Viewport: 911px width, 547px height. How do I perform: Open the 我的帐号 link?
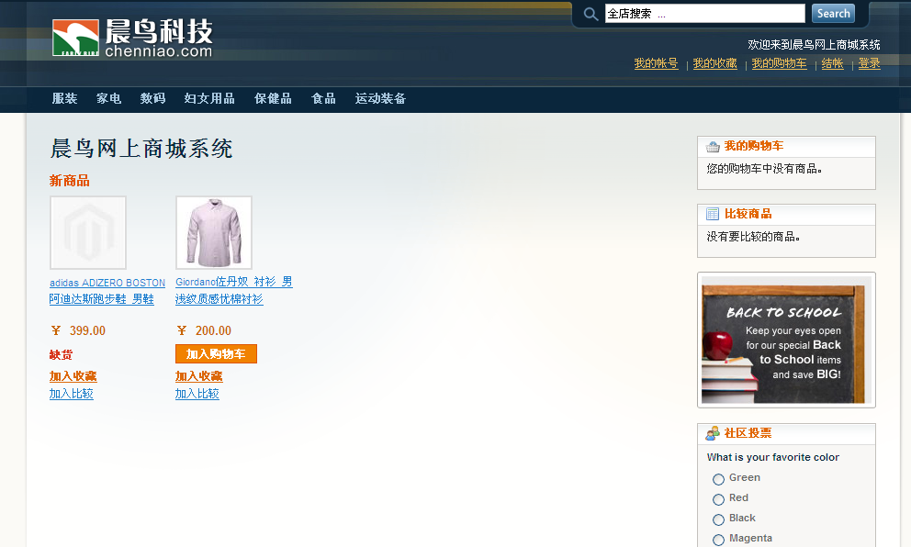pyautogui.click(x=656, y=63)
